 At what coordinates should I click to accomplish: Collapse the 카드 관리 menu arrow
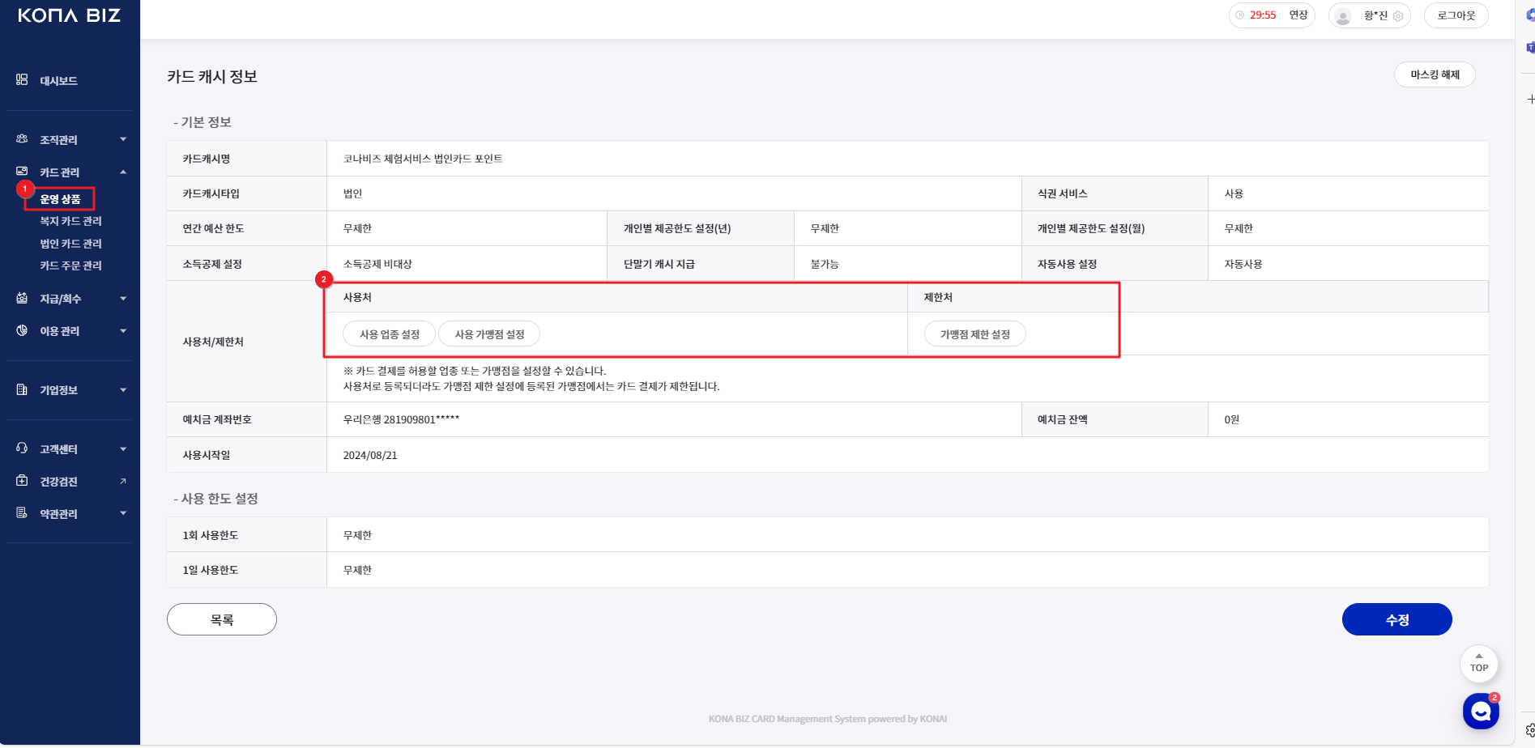pos(123,172)
